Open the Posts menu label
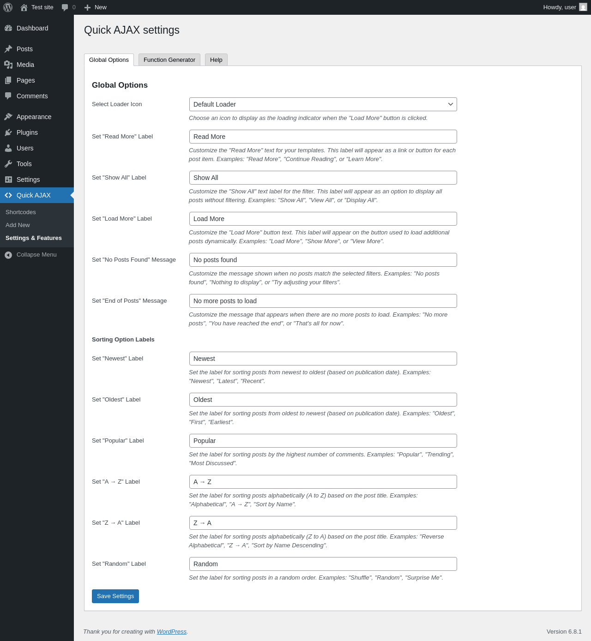 point(24,49)
